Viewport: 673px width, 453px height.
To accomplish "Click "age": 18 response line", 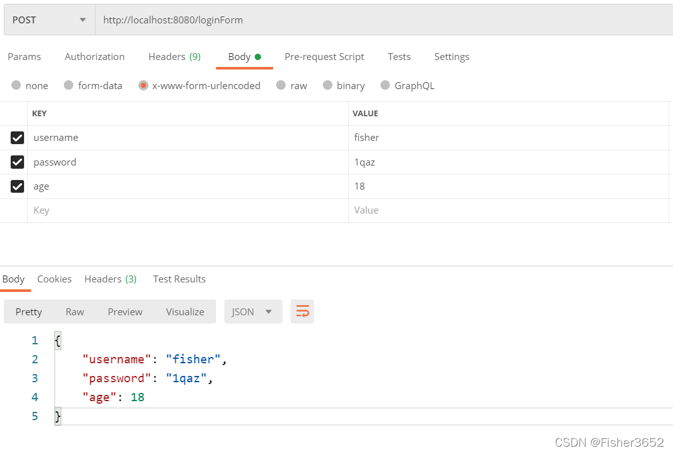I will pyautogui.click(x=113, y=397).
